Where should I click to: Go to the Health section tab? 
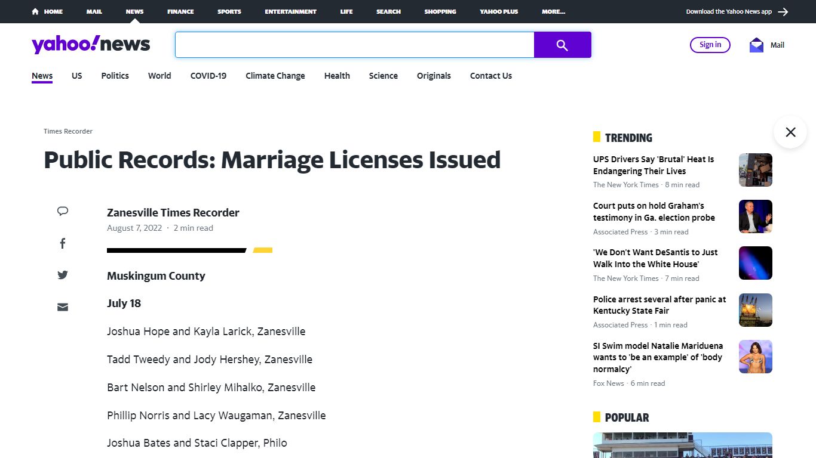click(337, 76)
